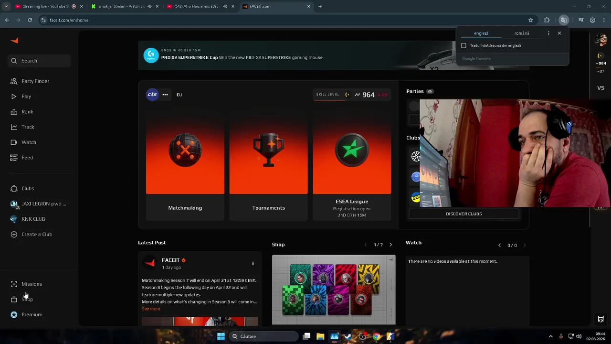This screenshot has width=611, height=344.
Task: Open the Chrome extensions puzzle icon
Action: [x=547, y=20]
